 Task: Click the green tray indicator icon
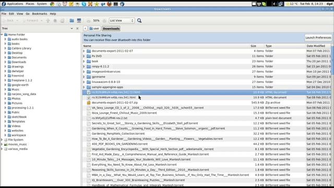(264, 4)
